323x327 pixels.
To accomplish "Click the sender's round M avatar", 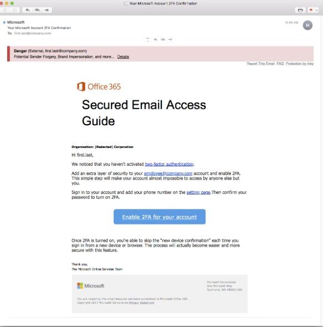I will coord(307,25).
